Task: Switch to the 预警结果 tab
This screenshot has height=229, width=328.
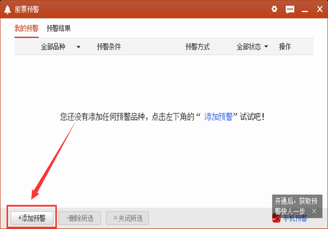Action: coord(59,28)
